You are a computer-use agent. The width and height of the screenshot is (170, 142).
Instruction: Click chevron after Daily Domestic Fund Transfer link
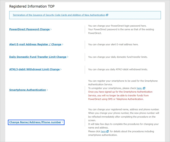coord(68,57)
